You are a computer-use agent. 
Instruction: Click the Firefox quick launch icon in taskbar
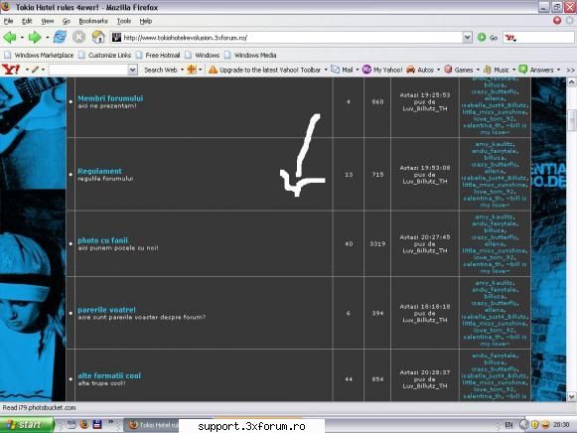point(84,424)
